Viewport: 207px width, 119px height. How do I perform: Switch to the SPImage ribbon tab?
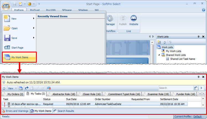pyautogui.click(x=67, y=10)
